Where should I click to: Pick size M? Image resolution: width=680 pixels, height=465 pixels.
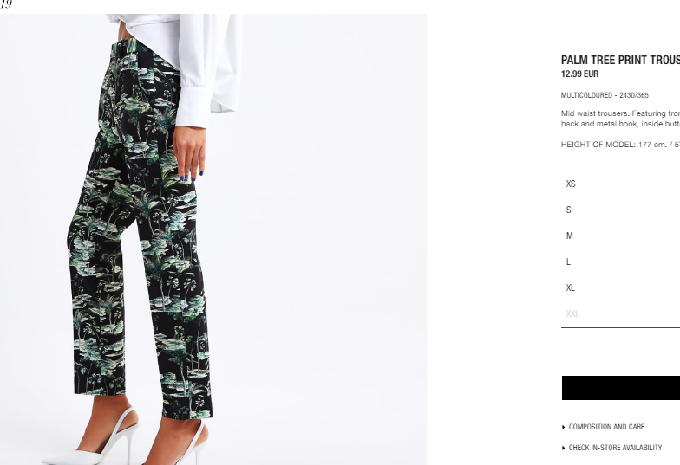621,236
